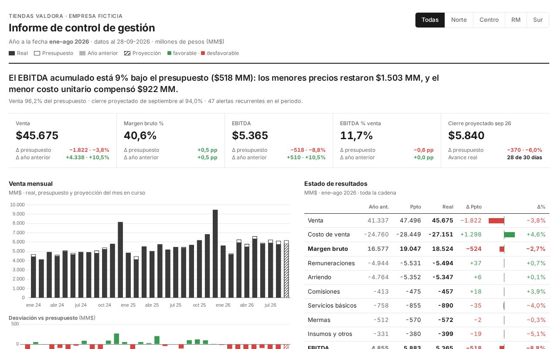
Task: Click the Servicios básicos row label
Action: (332, 306)
